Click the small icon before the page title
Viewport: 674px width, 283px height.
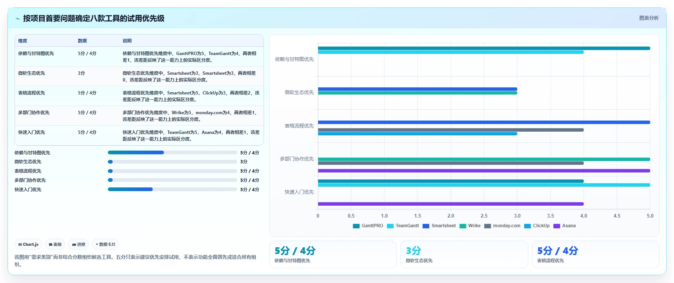(17, 19)
